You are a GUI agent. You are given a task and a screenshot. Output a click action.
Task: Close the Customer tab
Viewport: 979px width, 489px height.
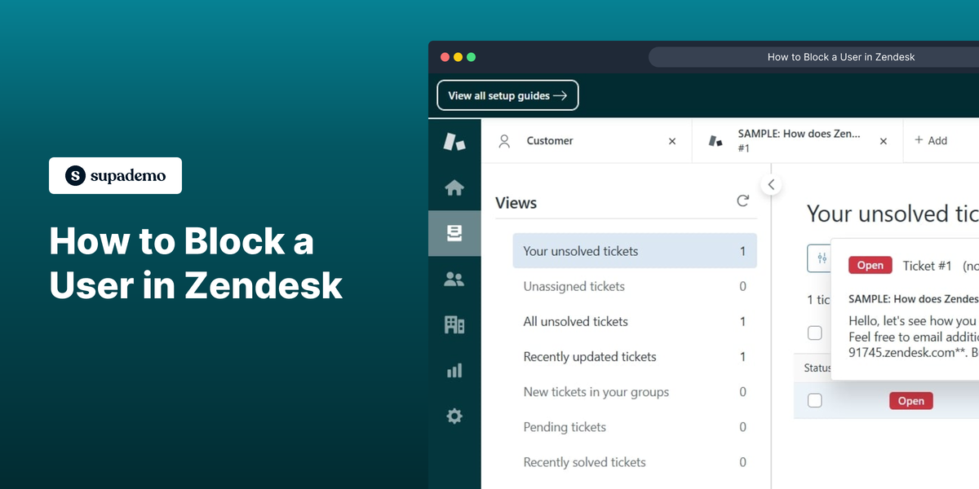click(672, 141)
